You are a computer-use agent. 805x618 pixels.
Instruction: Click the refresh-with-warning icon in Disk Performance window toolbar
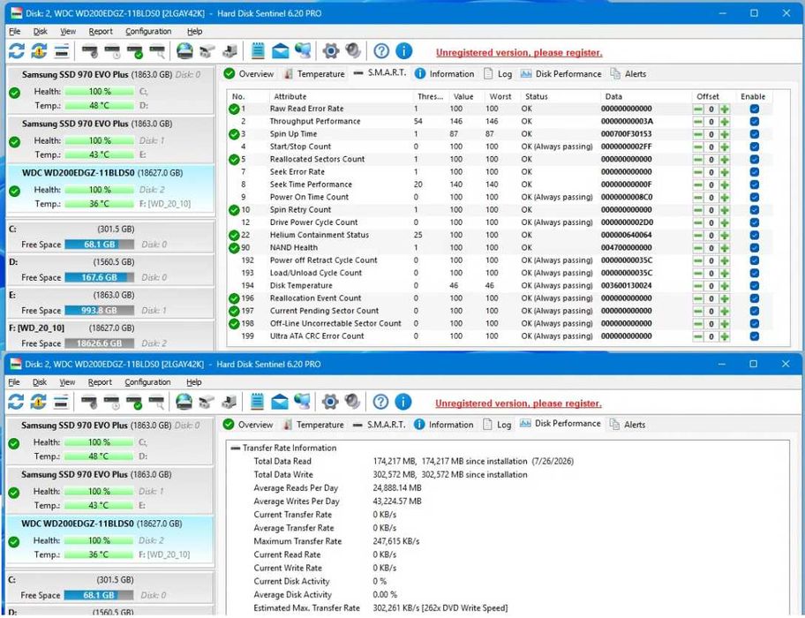(39, 402)
